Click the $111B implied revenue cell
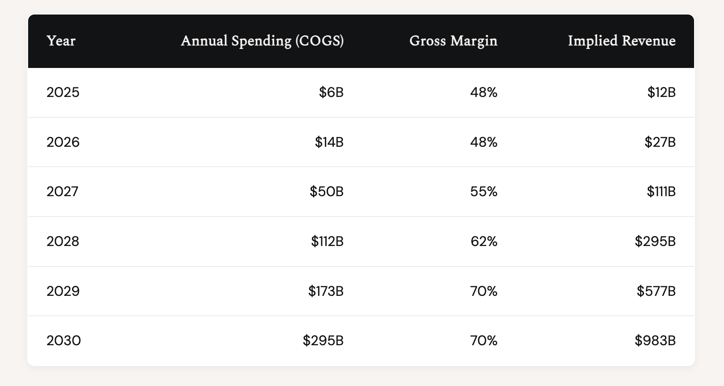This screenshot has height=386, width=724. click(661, 192)
